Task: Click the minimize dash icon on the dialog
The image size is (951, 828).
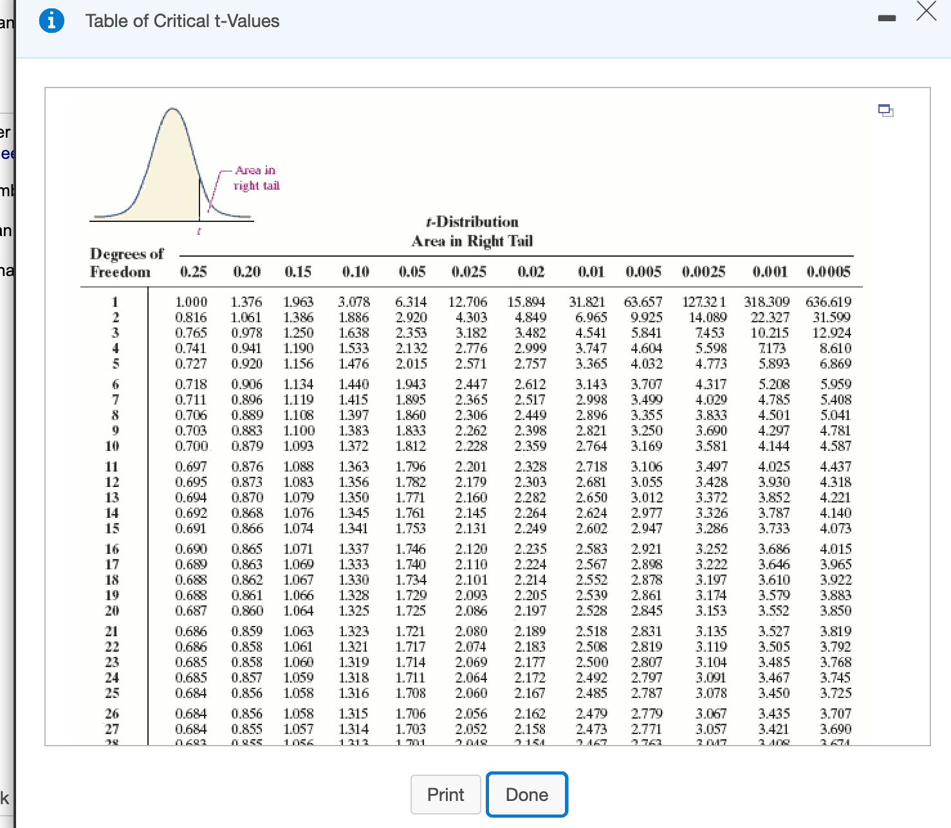Action: tap(887, 19)
